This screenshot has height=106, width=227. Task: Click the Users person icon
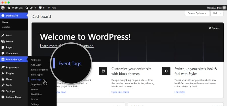[x=3, y=79]
